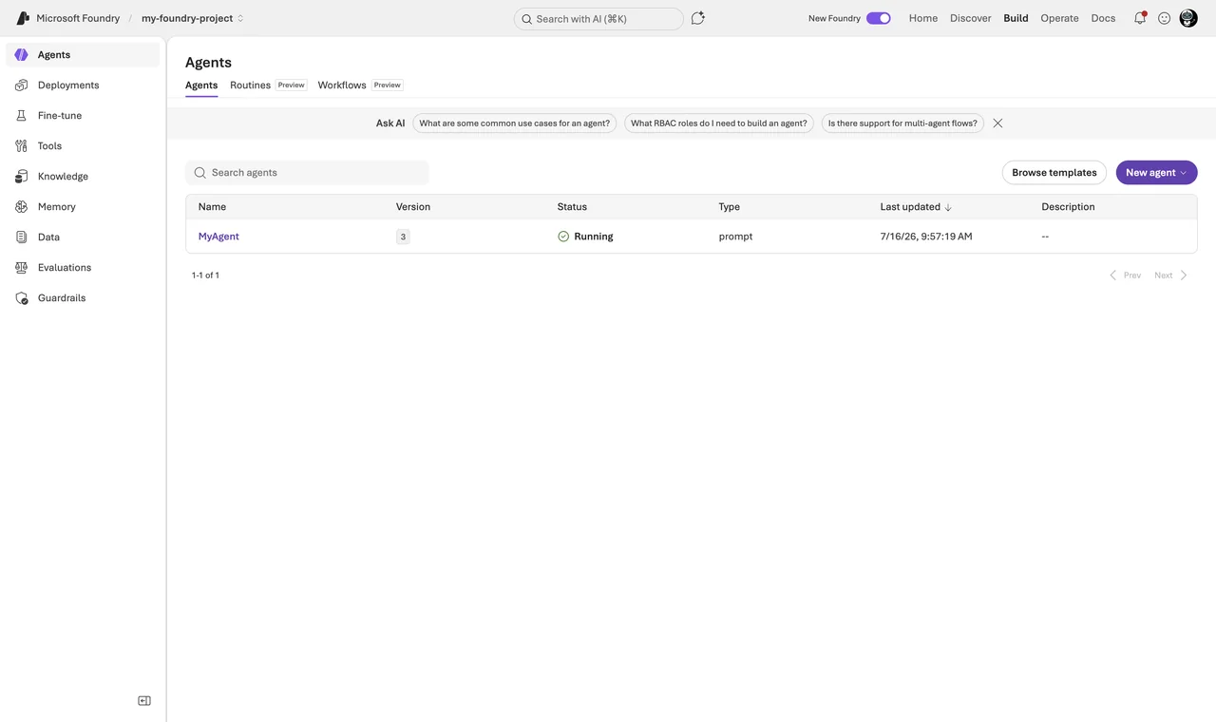Viewport: 1216px width, 722px height.
Task: Open Operate in top navigation
Action: 1059,18
